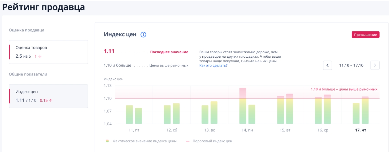Click the 12, сб day label
389x152 pixels.
coord(172,130)
